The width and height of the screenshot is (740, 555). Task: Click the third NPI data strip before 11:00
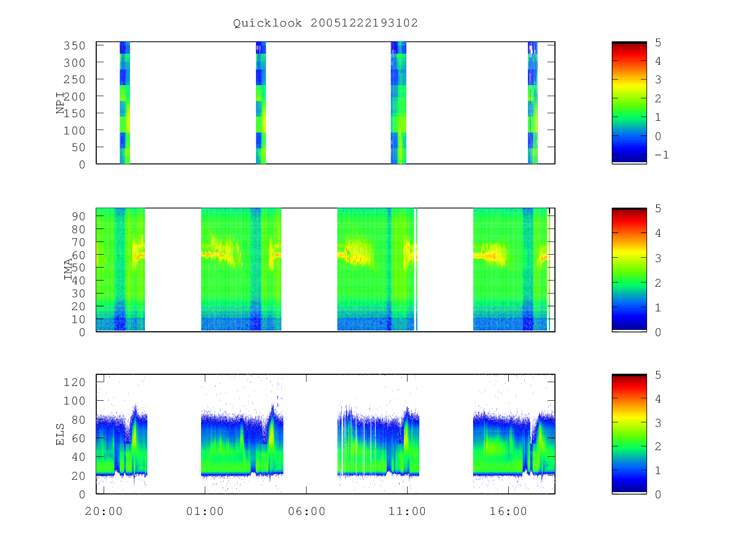[x=399, y=103]
